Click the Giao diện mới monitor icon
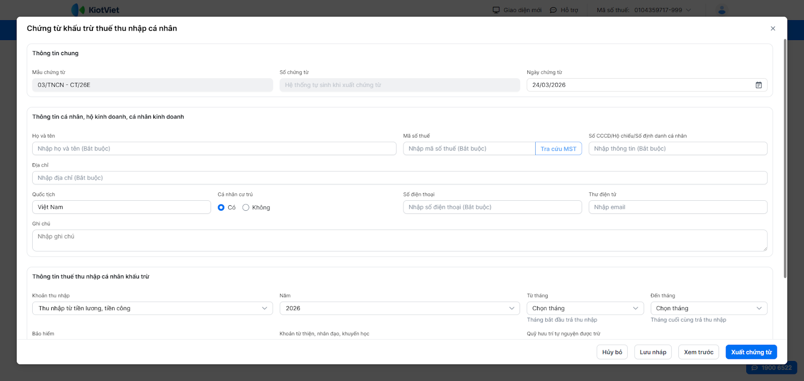The width and height of the screenshot is (804, 381). point(496,10)
